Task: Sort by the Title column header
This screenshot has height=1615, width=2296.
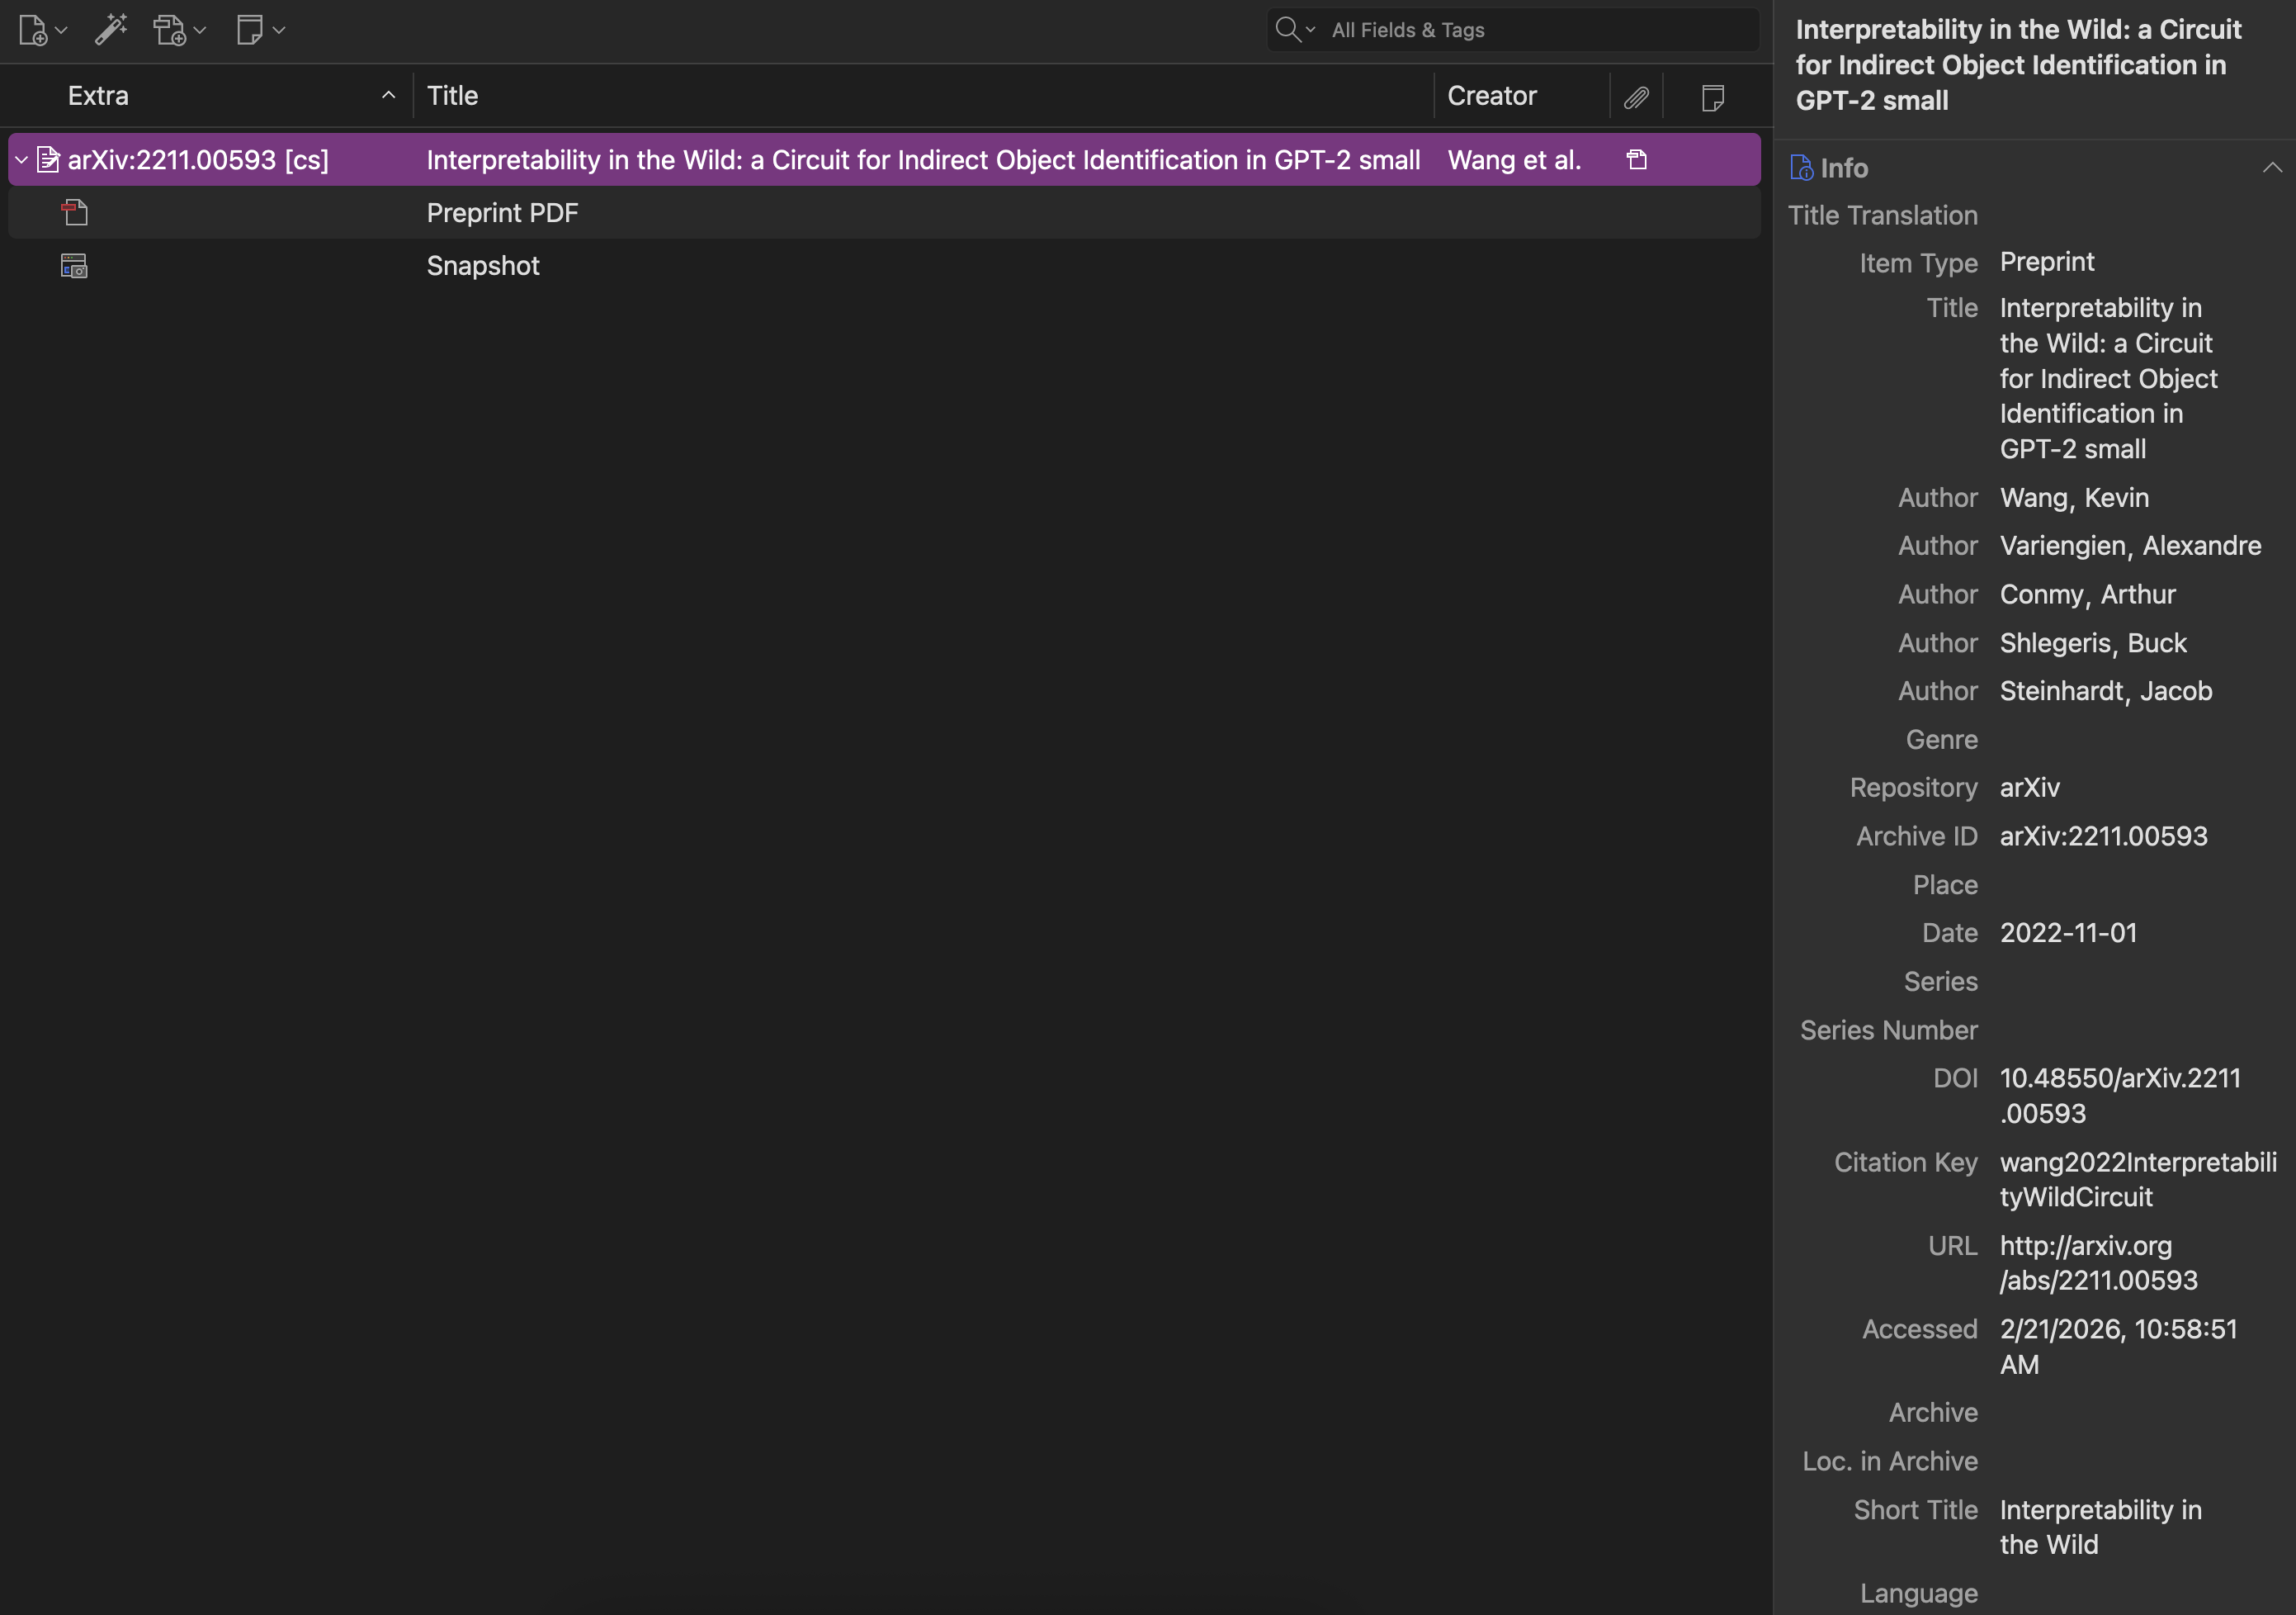Action: [452, 96]
